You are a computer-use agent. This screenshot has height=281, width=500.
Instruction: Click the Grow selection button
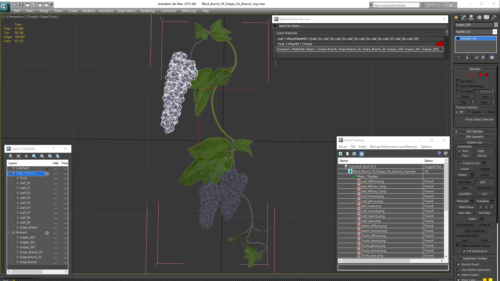pyautogui.click(x=485, y=97)
